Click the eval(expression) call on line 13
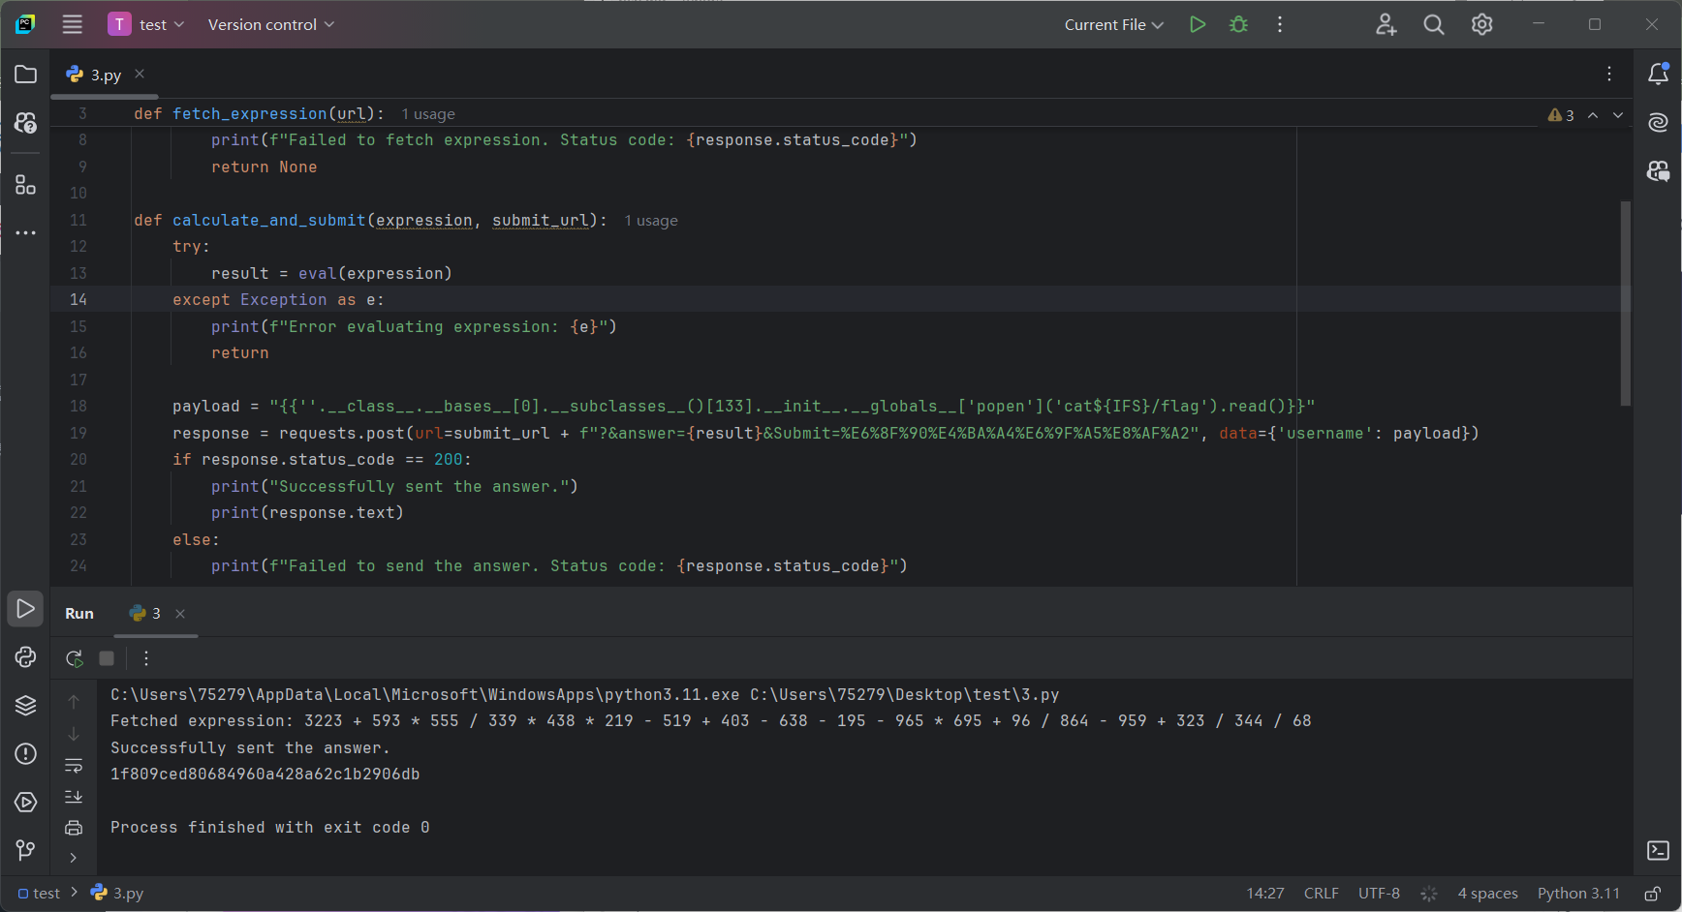Screen dimensions: 1682x912 pos(375,274)
